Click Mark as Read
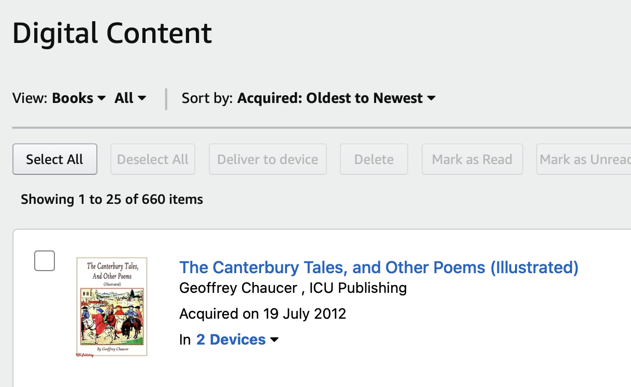Viewport: 631px width, 387px height. [x=472, y=159]
